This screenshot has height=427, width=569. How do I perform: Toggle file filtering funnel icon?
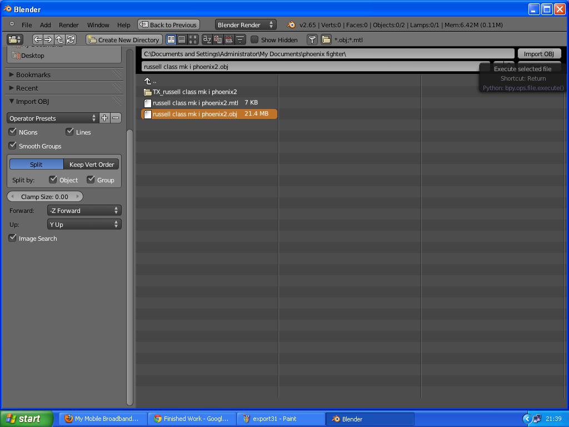point(312,39)
